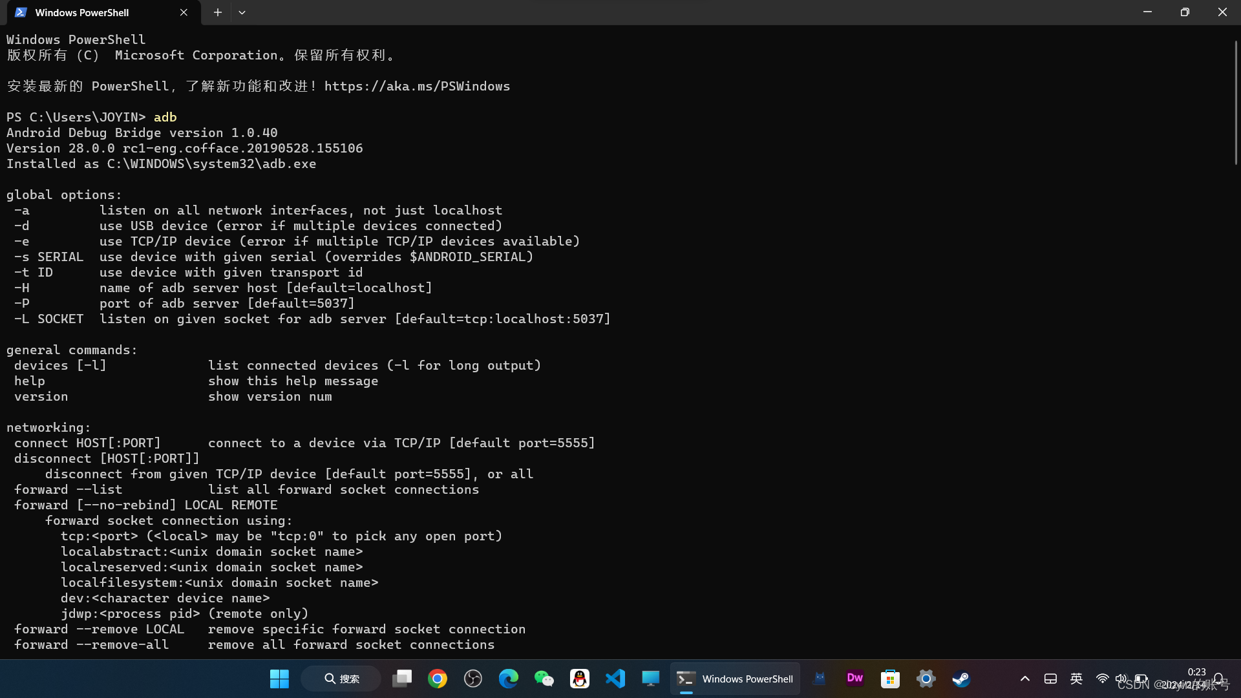Image resolution: width=1241 pixels, height=698 pixels.
Task: Expand the new tab profile dropdown
Action: tap(242, 12)
